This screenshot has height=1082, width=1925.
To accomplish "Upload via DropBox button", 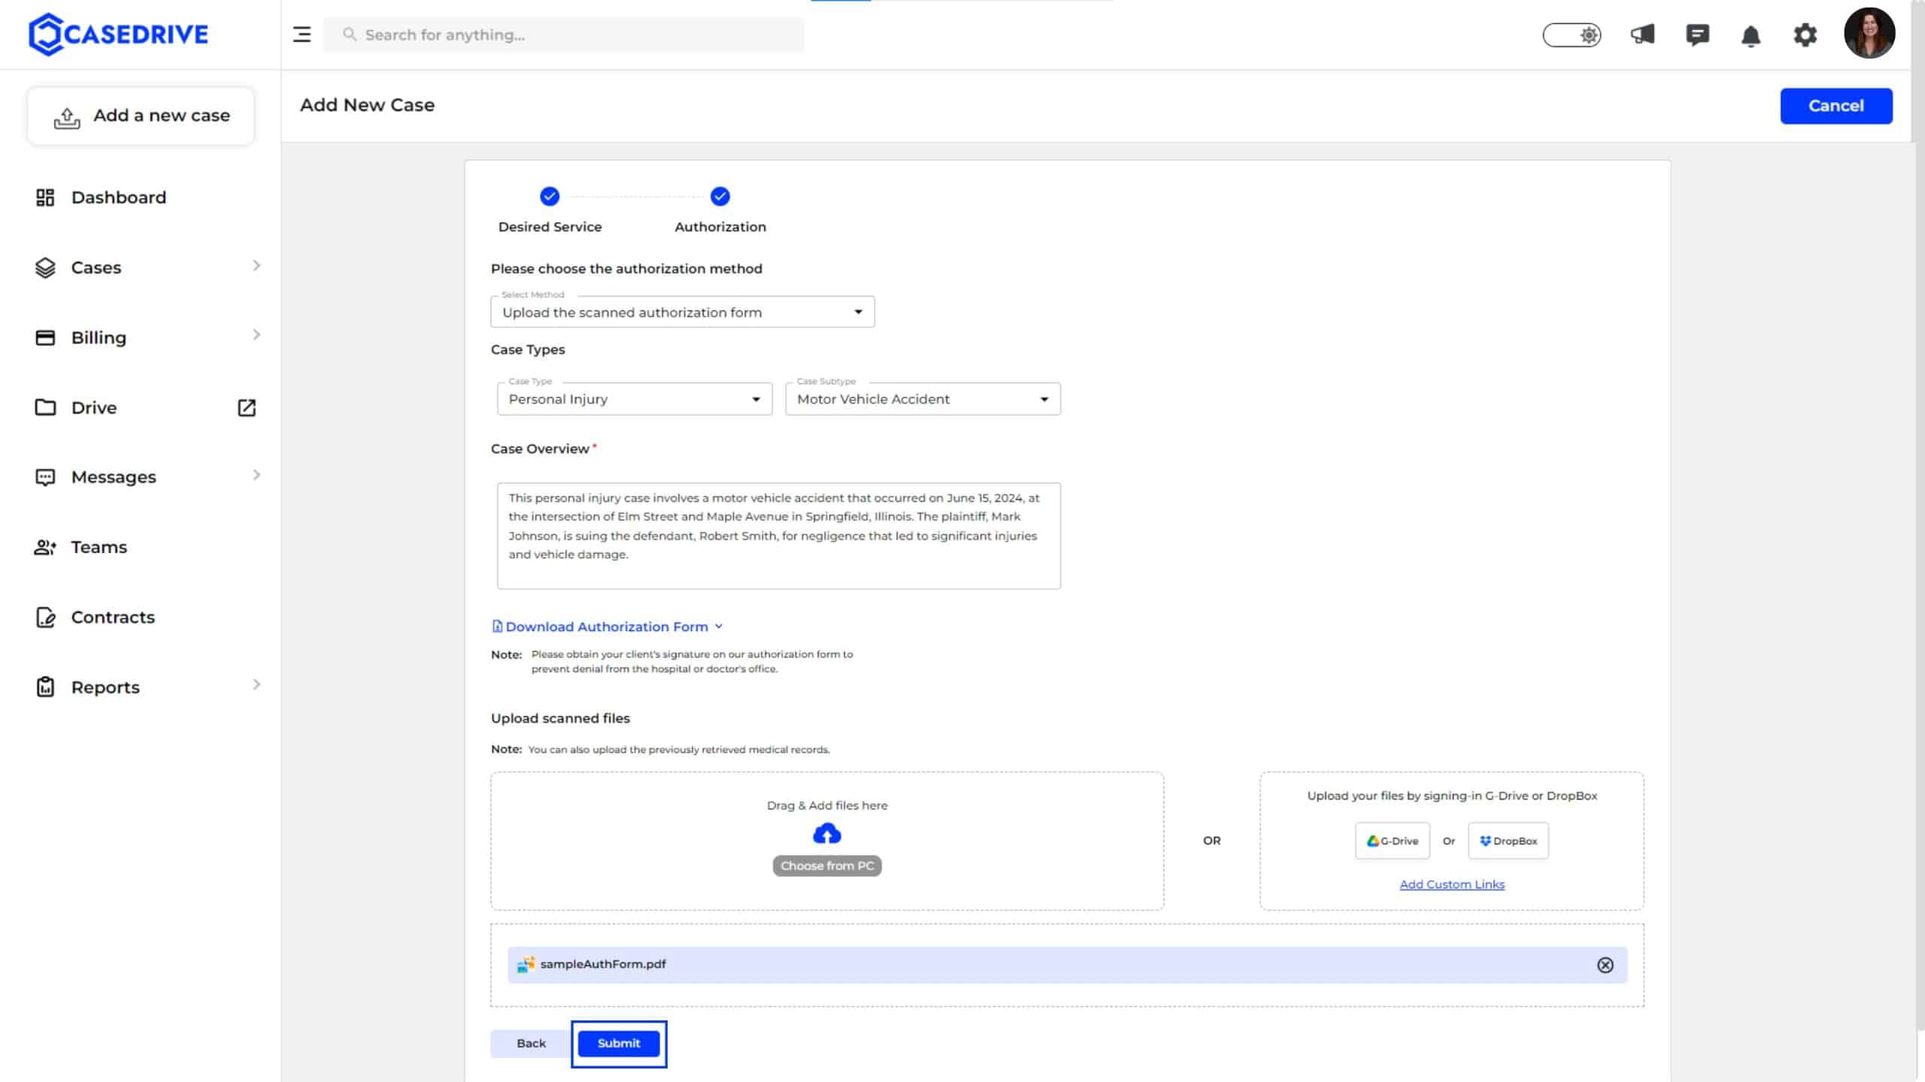I will click(1508, 841).
